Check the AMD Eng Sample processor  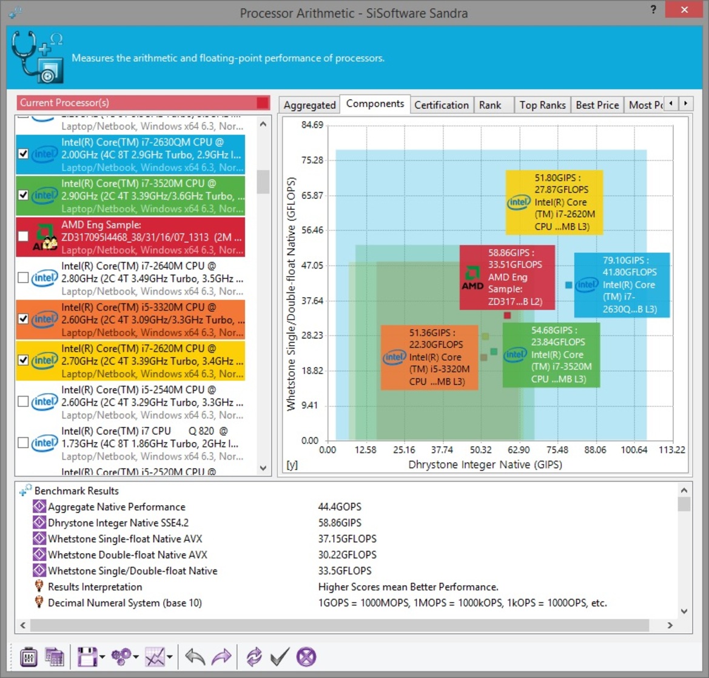(23, 237)
